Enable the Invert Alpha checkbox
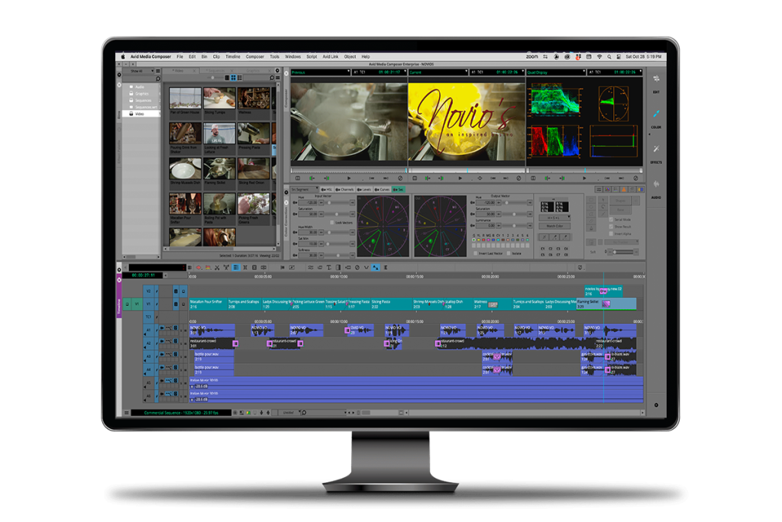The height and width of the screenshot is (522, 782). [x=611, y=234]
